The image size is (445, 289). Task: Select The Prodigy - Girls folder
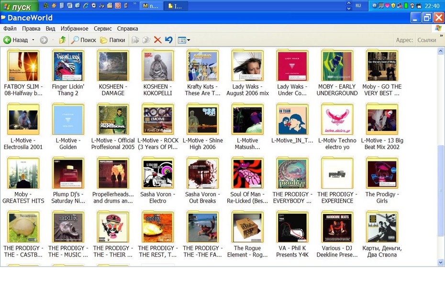click(382, 181)
